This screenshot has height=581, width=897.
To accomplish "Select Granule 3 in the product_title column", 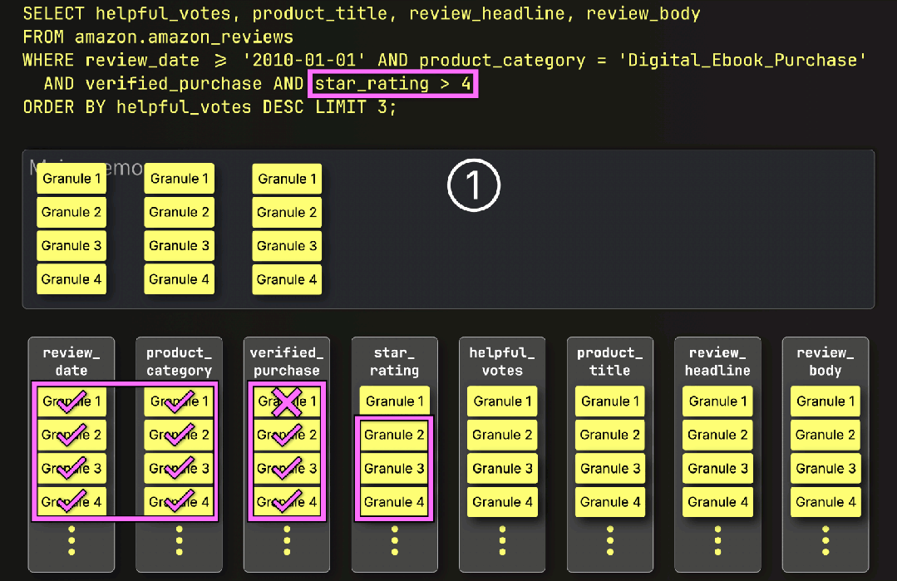I will 610,469.
